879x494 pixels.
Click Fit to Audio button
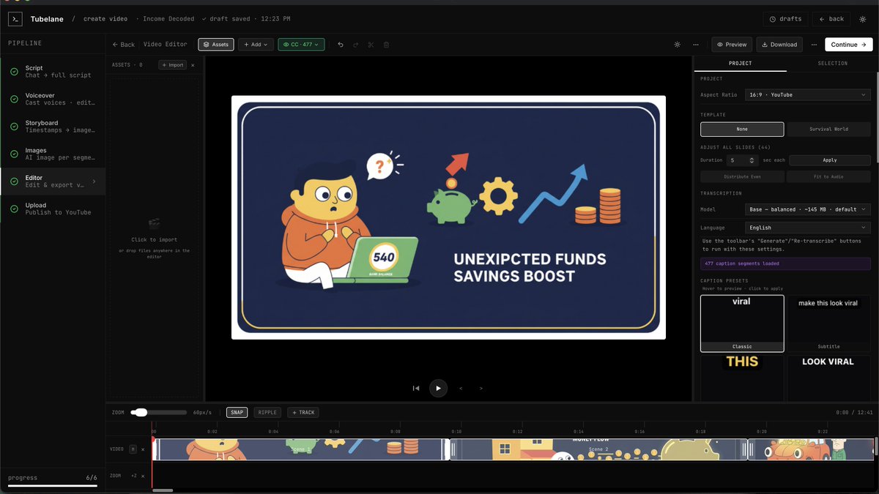point(829,176)
